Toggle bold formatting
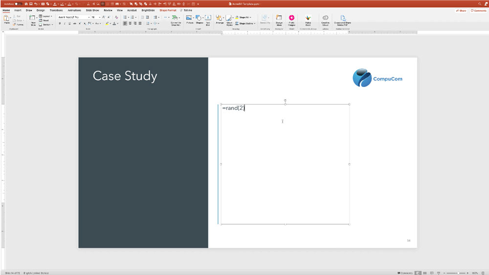The width and height of the screenshot is (489, 275). [x=60, y=23]
